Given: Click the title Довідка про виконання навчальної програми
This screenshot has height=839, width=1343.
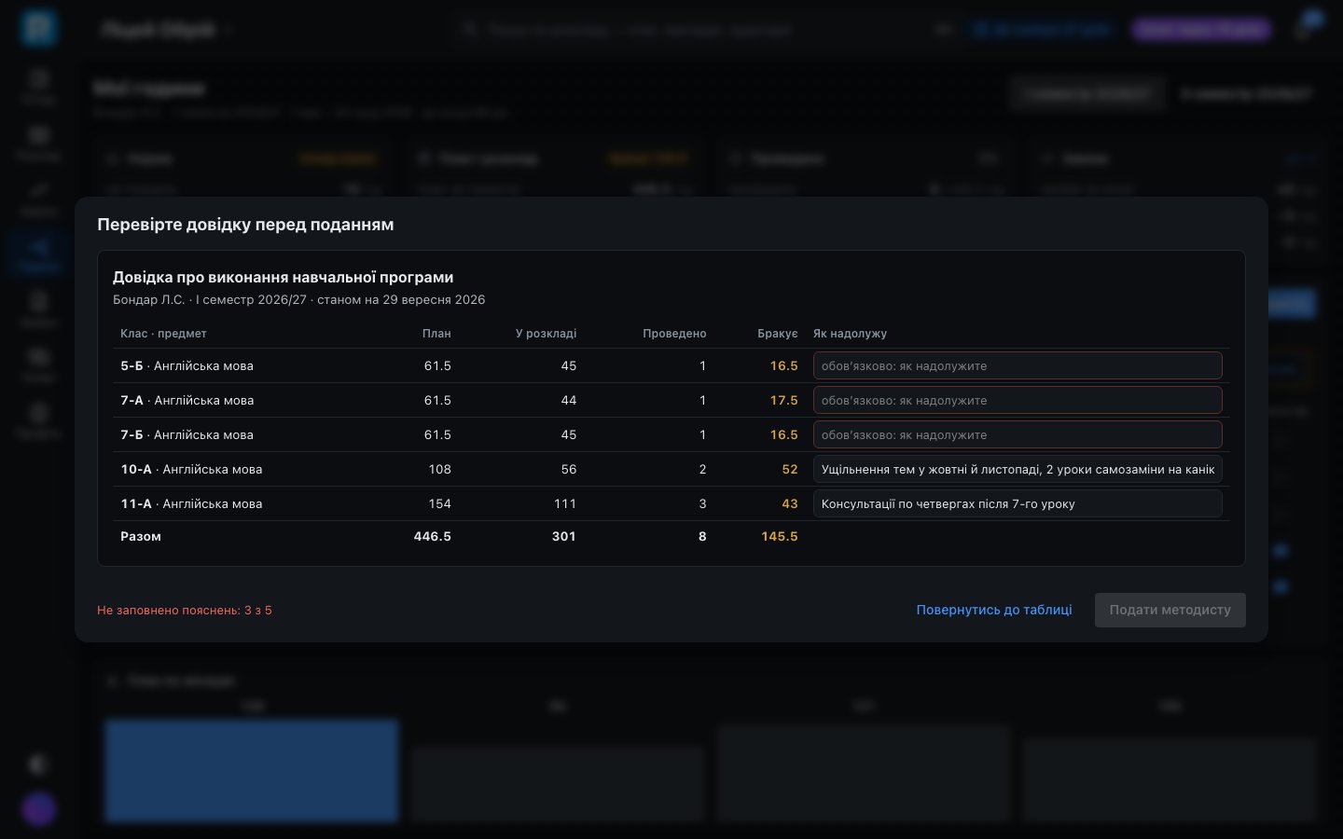Looking at the screenshot, I should tap(284, 277).
